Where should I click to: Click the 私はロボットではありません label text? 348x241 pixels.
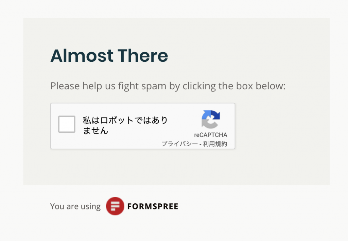(125, 125)
